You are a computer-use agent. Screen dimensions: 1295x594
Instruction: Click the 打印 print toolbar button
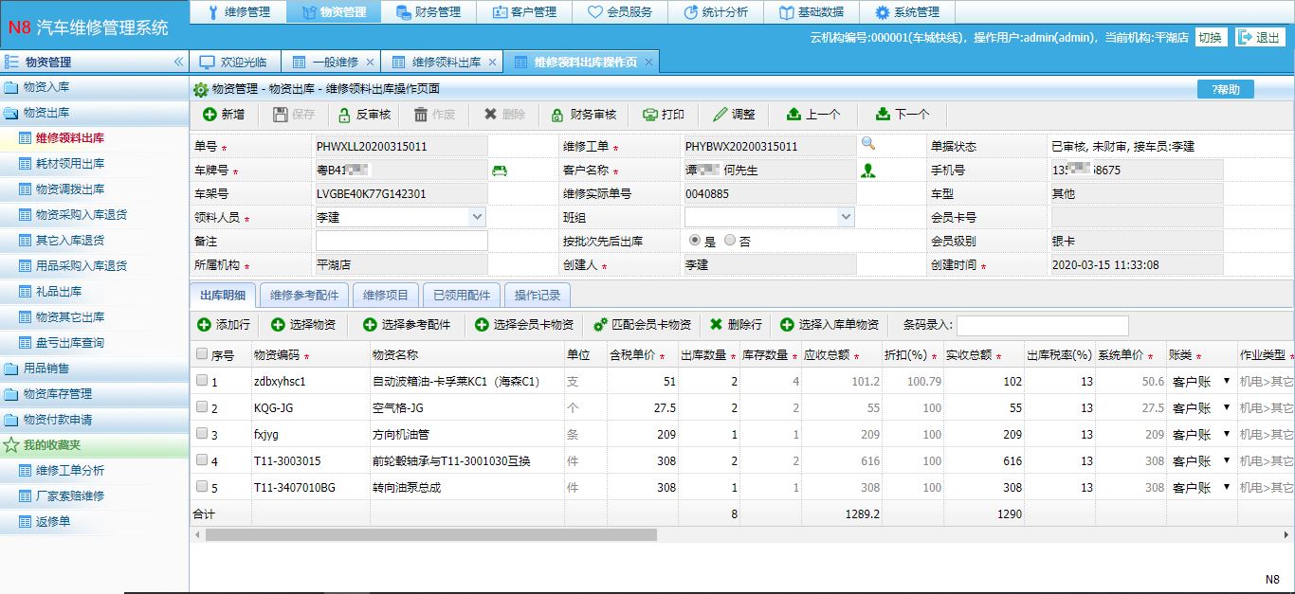pyautogui.click(x=664, y=114)
